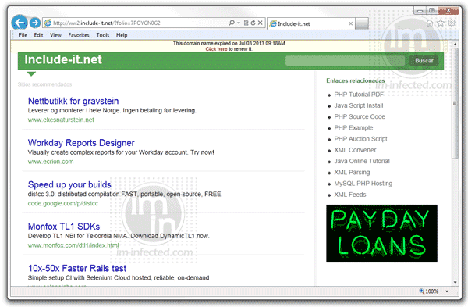The image size is (468, 307).
Task: Select 'Develop TL1 NBI for Telcordia' description
Action: pos(119,236)
